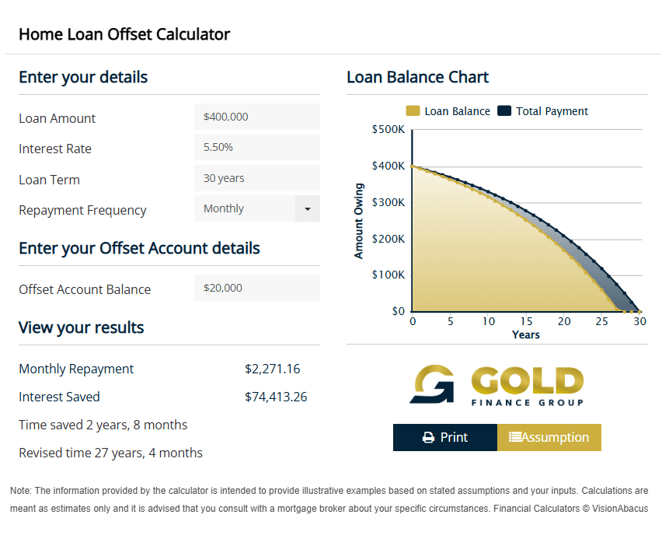This screenshot has height=539, width=669.
Task: Toggle the Loan Balance series in the legend
Action: coord(448,111)
